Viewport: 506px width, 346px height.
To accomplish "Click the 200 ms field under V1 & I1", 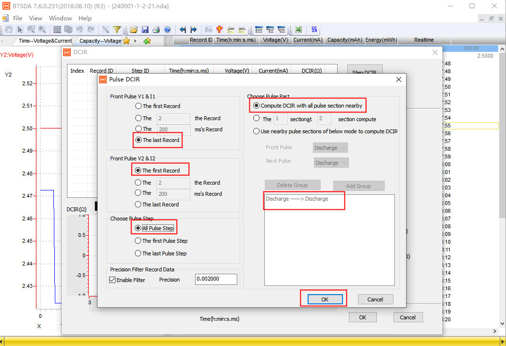I will coord(173,129).
